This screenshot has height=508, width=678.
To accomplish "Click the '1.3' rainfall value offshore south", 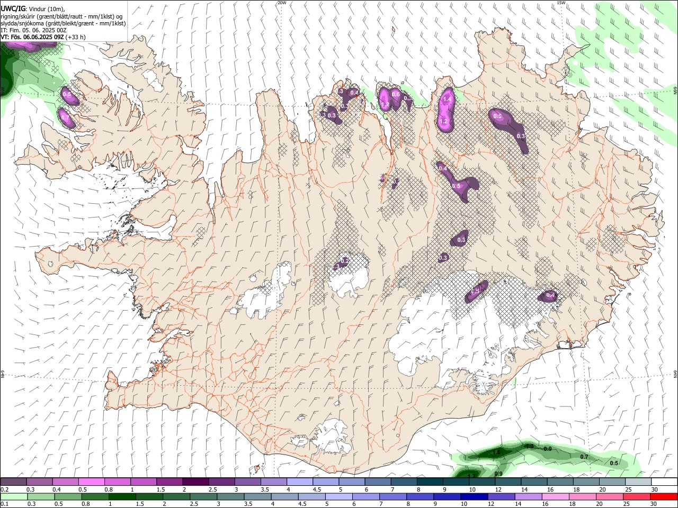I will coord(530,446).
